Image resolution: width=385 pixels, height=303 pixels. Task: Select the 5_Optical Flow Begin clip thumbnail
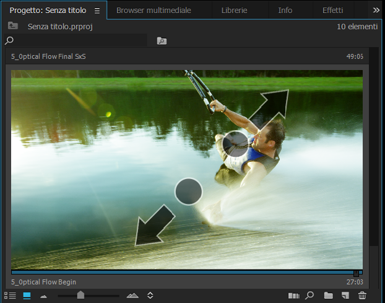pos(187,170)
